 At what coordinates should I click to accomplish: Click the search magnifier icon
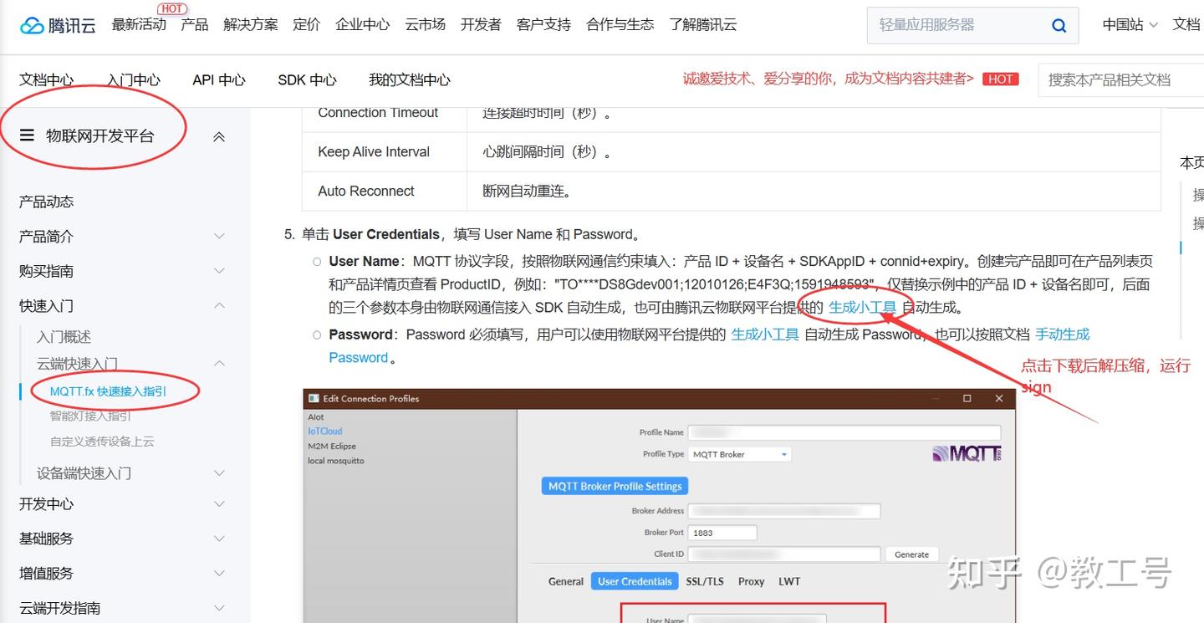point(1059,26)
